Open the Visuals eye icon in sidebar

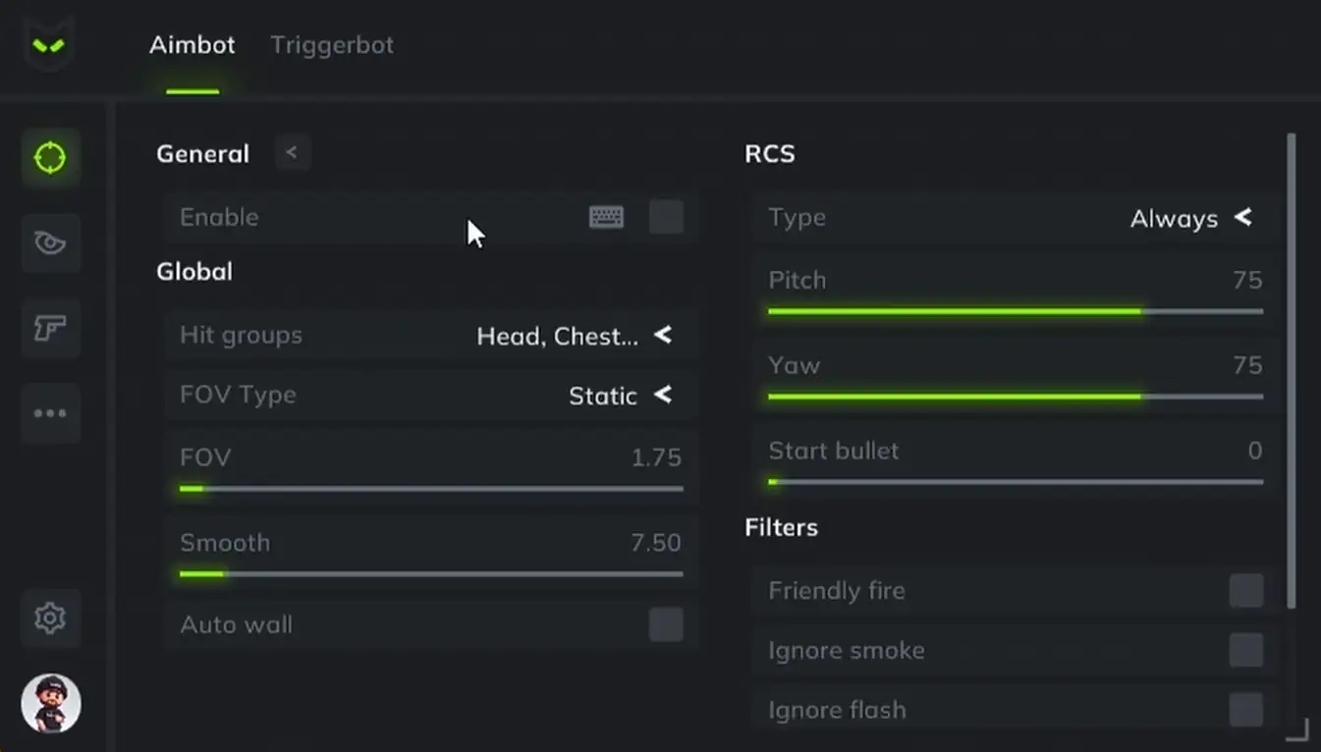(x=50, y=242)
